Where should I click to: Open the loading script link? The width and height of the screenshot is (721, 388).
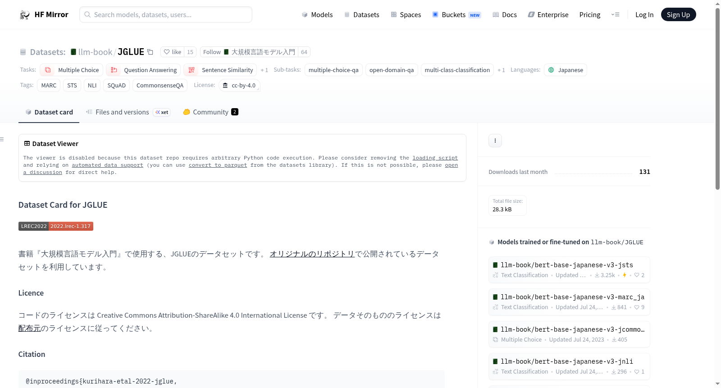(435, 158)
